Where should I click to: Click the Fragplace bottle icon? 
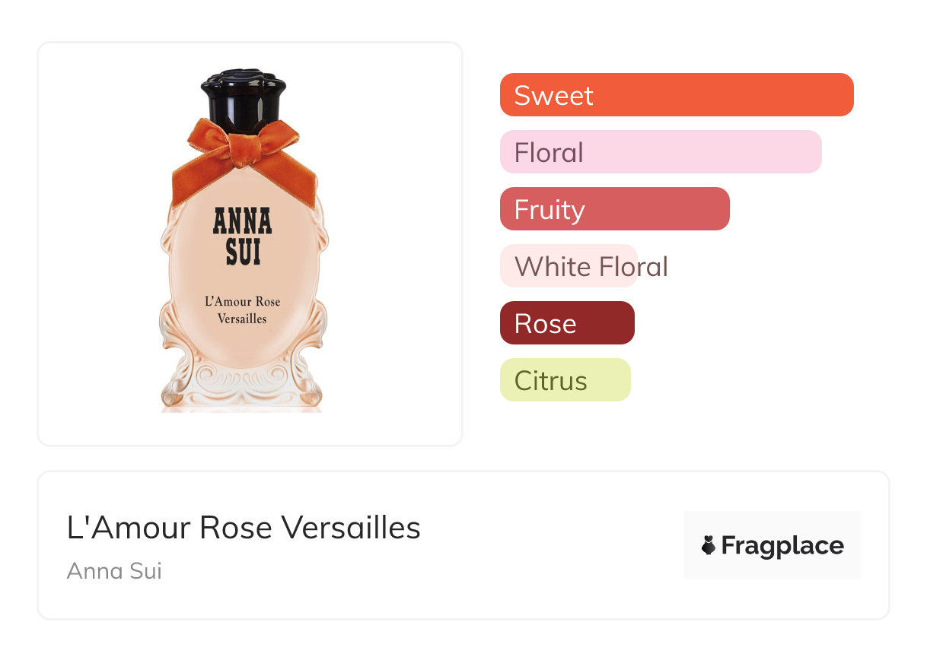pyautogui.click(x=709, y=545)
